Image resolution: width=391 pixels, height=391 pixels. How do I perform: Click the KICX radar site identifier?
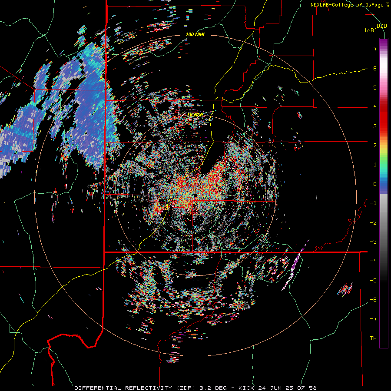click(246, 388)
